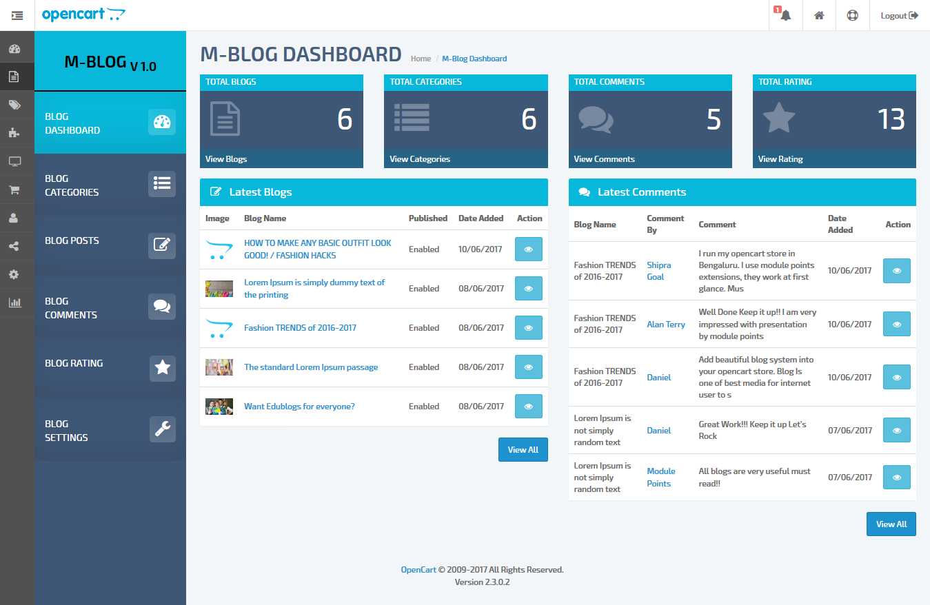Click the home icon in top bar
The image size is (930, 605).
(819, 15)
